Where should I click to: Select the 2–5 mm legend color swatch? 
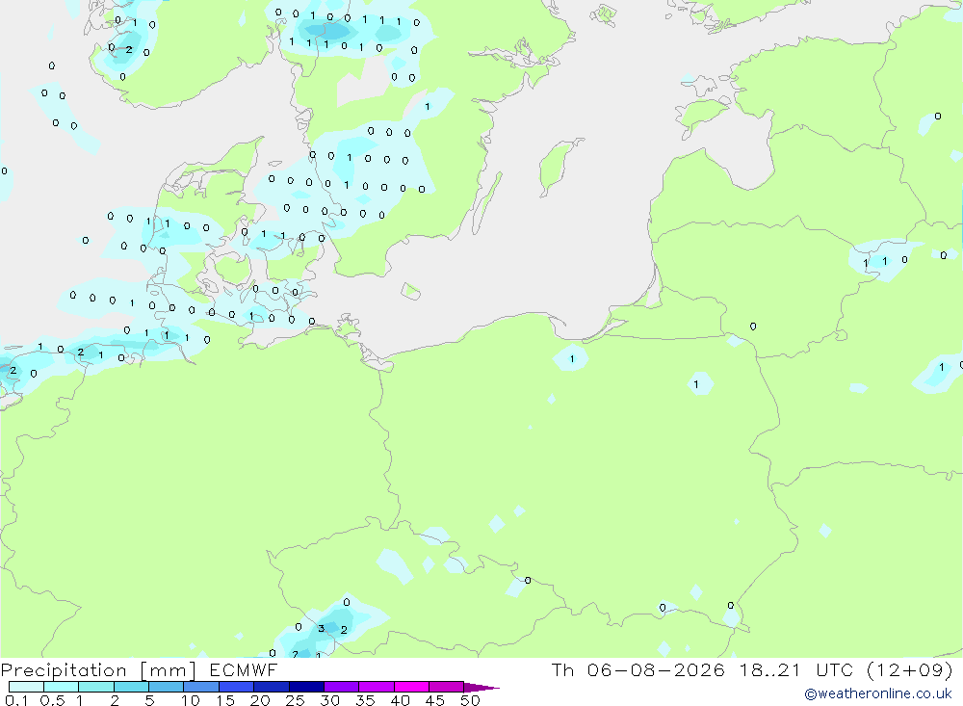[x=131, y=687]
